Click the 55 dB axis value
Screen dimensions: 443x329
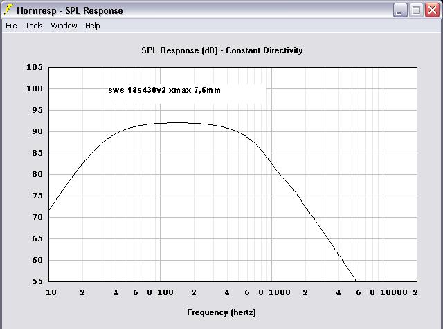pyautogui.click(x=37, y=281)
